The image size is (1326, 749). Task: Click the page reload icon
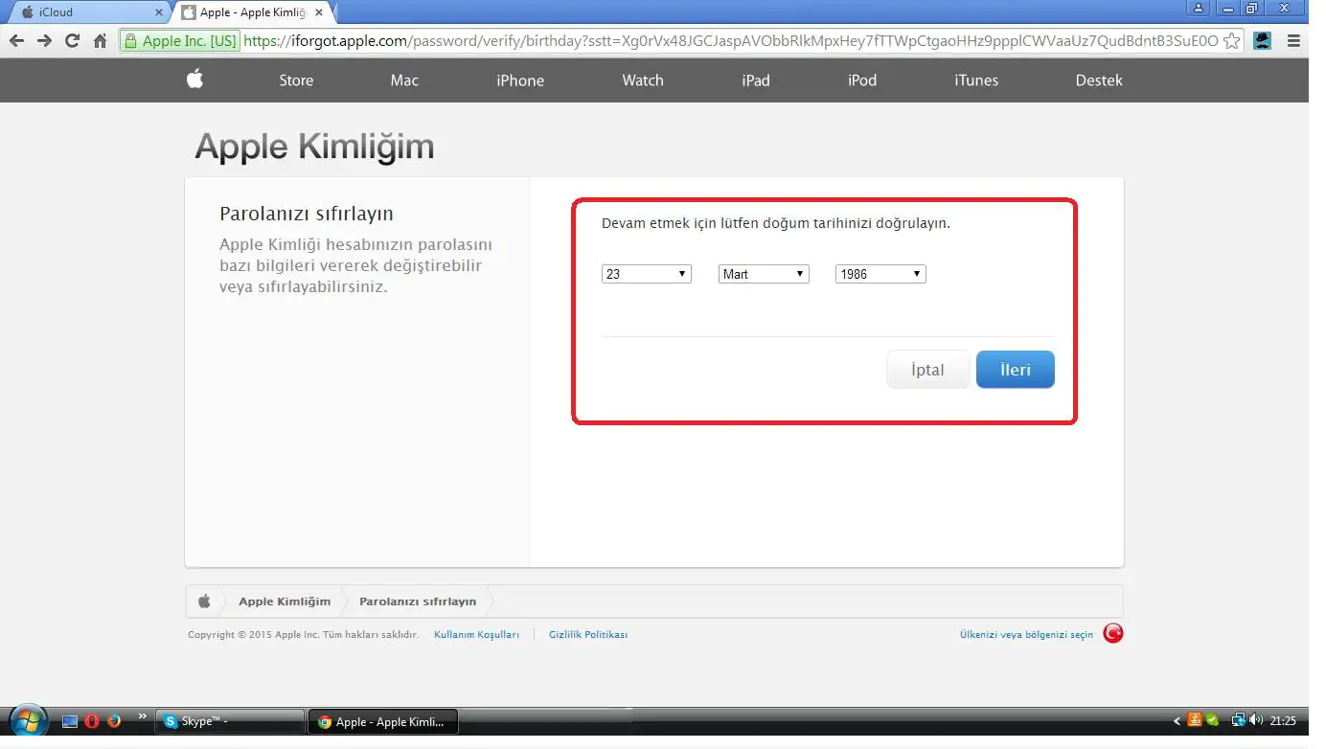[x=72, y=41]
